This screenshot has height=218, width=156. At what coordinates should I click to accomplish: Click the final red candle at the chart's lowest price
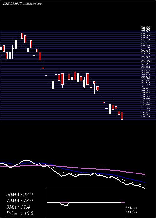pyautogui.click(x=122, y=116)
